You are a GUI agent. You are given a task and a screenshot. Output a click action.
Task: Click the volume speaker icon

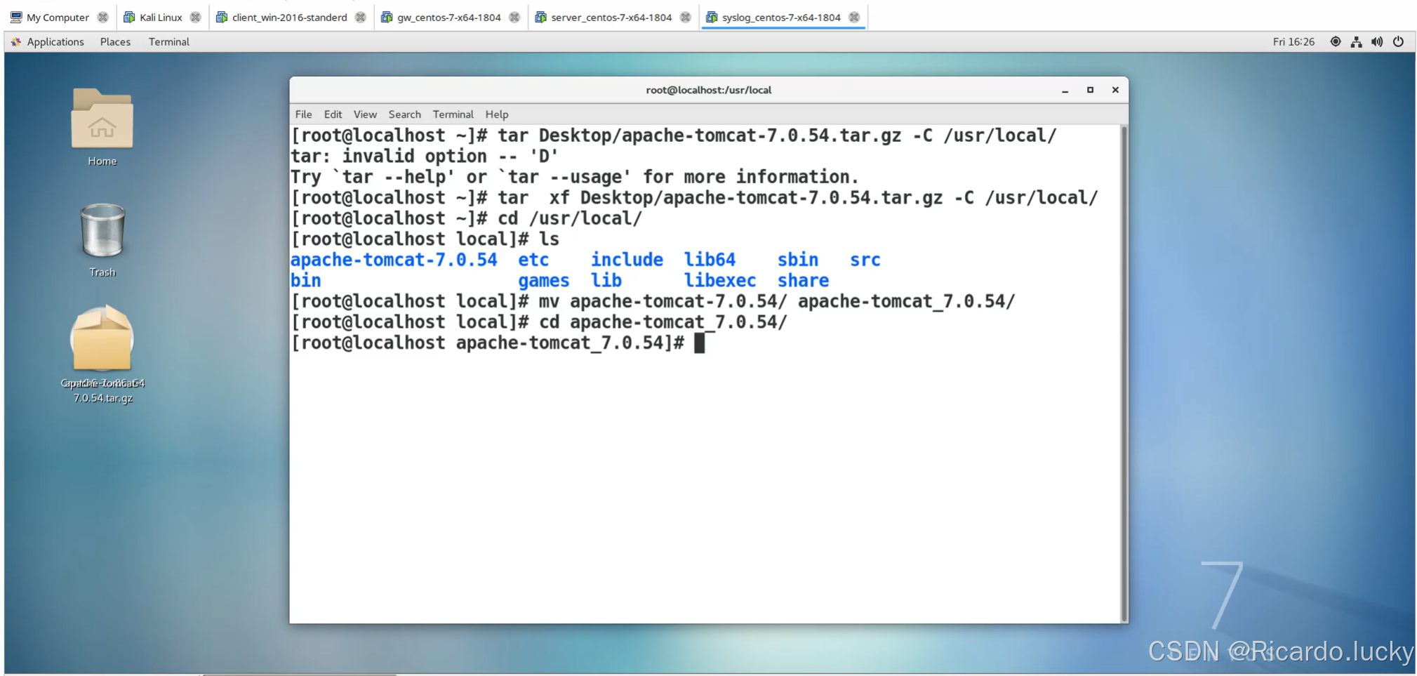tap(1377, 41)
